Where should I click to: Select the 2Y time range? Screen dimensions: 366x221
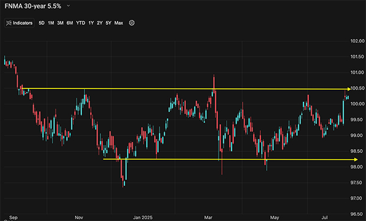pos(100,23)
